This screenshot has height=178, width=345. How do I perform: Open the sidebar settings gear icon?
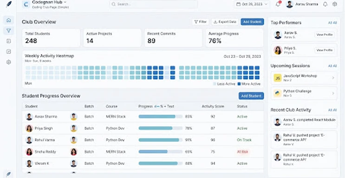pyautogui.click(x=8, y=62)
